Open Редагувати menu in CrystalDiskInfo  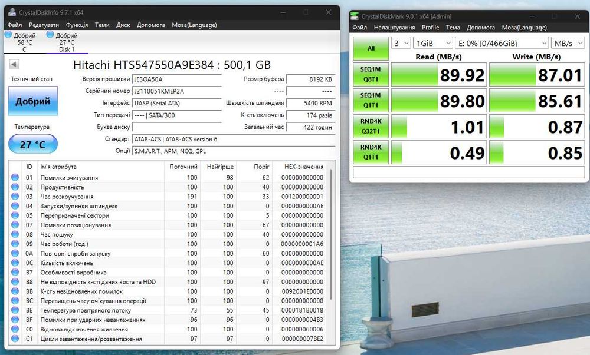pos(44,25)
